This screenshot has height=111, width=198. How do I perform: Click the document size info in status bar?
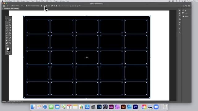tap(15, 102)
